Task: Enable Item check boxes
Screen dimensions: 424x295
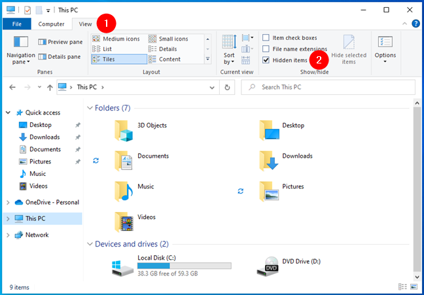Action: coord(266,37)
